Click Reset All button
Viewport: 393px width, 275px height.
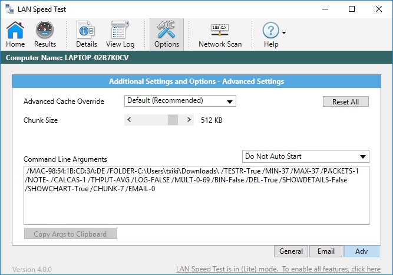346,102
